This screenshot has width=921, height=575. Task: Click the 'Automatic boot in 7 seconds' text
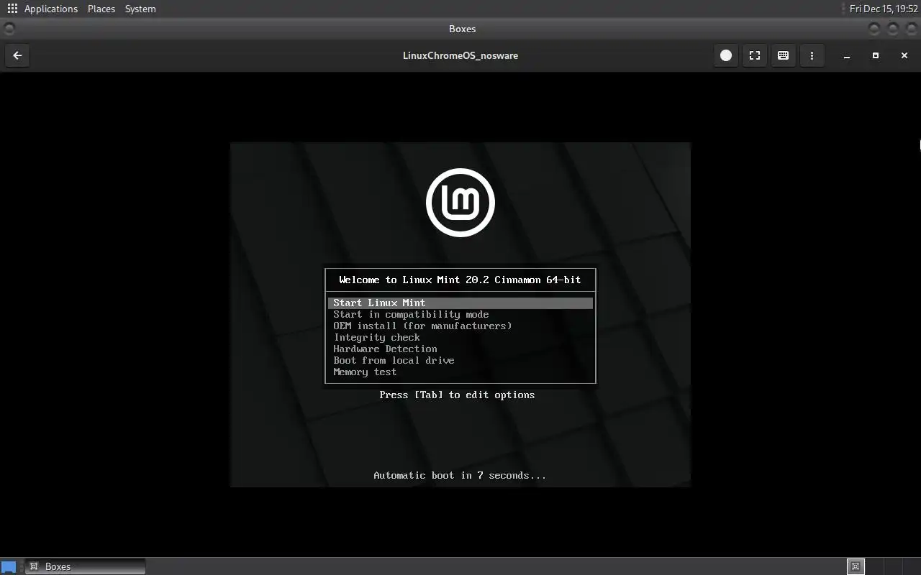[460, 475]
